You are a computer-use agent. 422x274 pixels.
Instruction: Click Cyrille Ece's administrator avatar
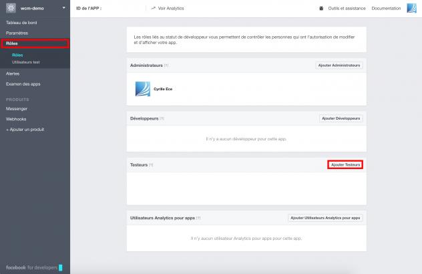[144, 89]
